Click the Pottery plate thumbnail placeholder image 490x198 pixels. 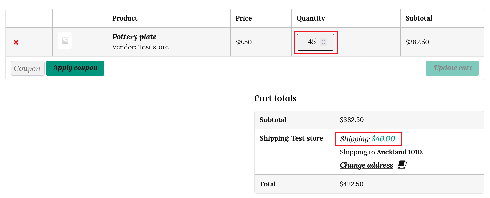tap(65, 41)
